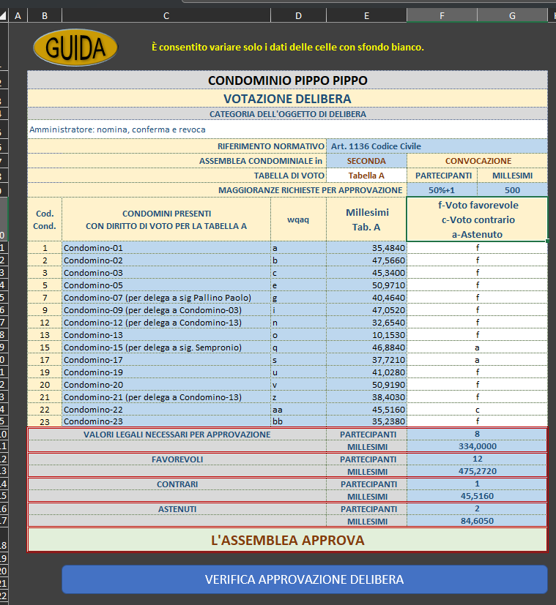This screenshot has height=605, width=556.
Task: Click the 'Condomino-01' name cell
Action: pyautogui.click(x=166, y=248)
